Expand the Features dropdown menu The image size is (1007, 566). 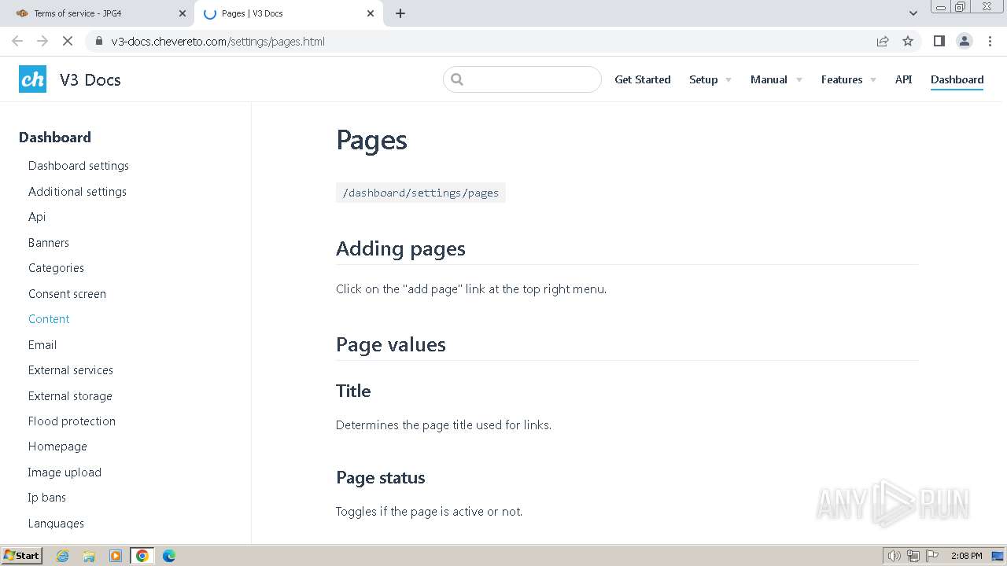(849, 79)
